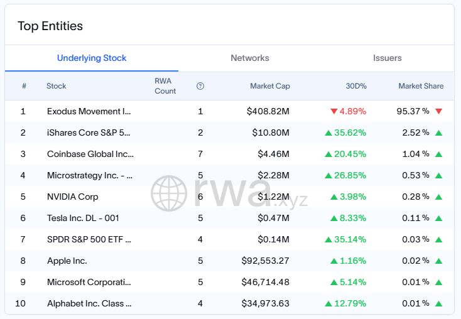Click the green up arrow beside 0.28 %
The height and width of the screenshot is (319, 461).
pyautogui.click(x=438, y=197)
